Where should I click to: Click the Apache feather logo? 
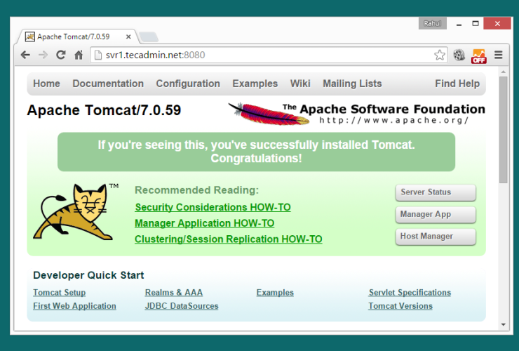click(269, 112)
